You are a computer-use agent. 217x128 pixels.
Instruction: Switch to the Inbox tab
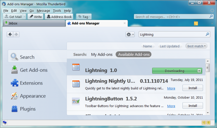pyautogui.click(x=34, y=23)
